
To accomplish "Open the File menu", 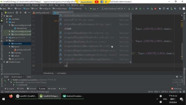I will point(2,5).
